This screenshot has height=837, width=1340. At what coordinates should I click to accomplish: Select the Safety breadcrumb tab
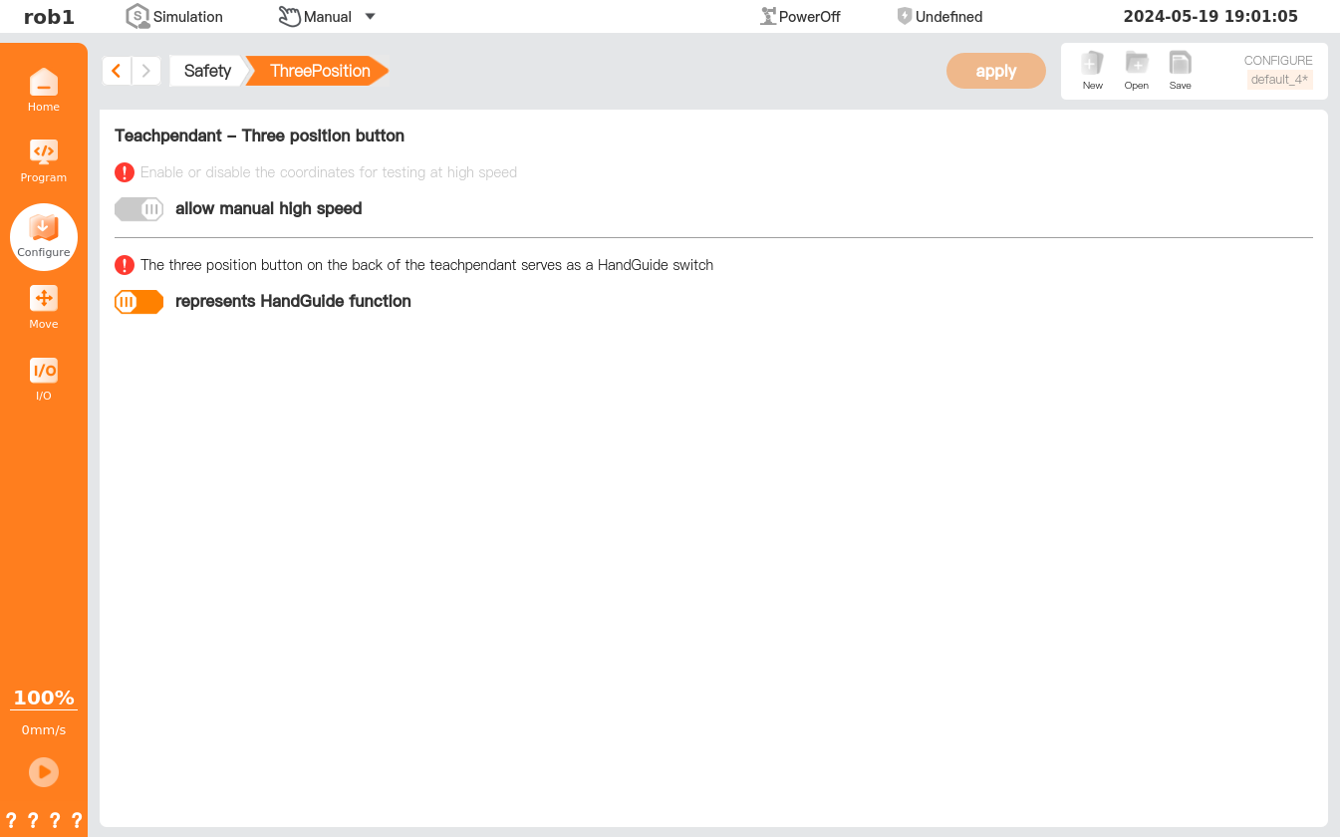point(207,71)
